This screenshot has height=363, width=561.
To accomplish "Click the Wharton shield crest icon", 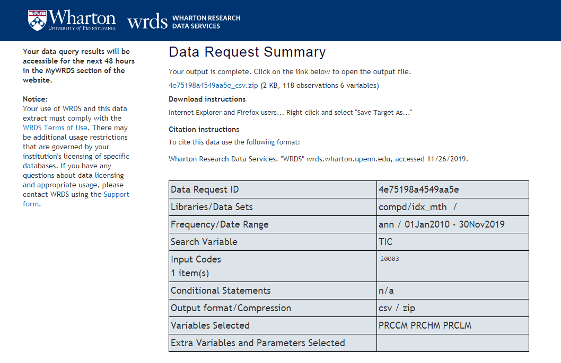I will [x=37, y=20].
